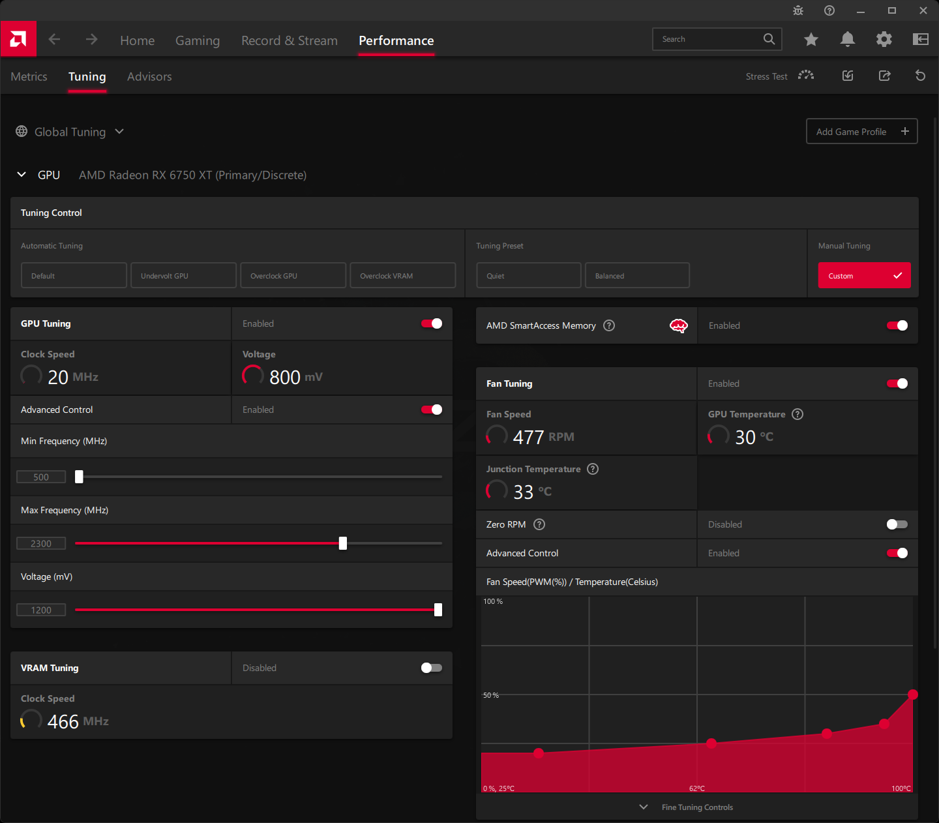Open GPU Temperature help icon
Image resolution: width=939 pixels, height=823 pixels.
click(797, 414)
